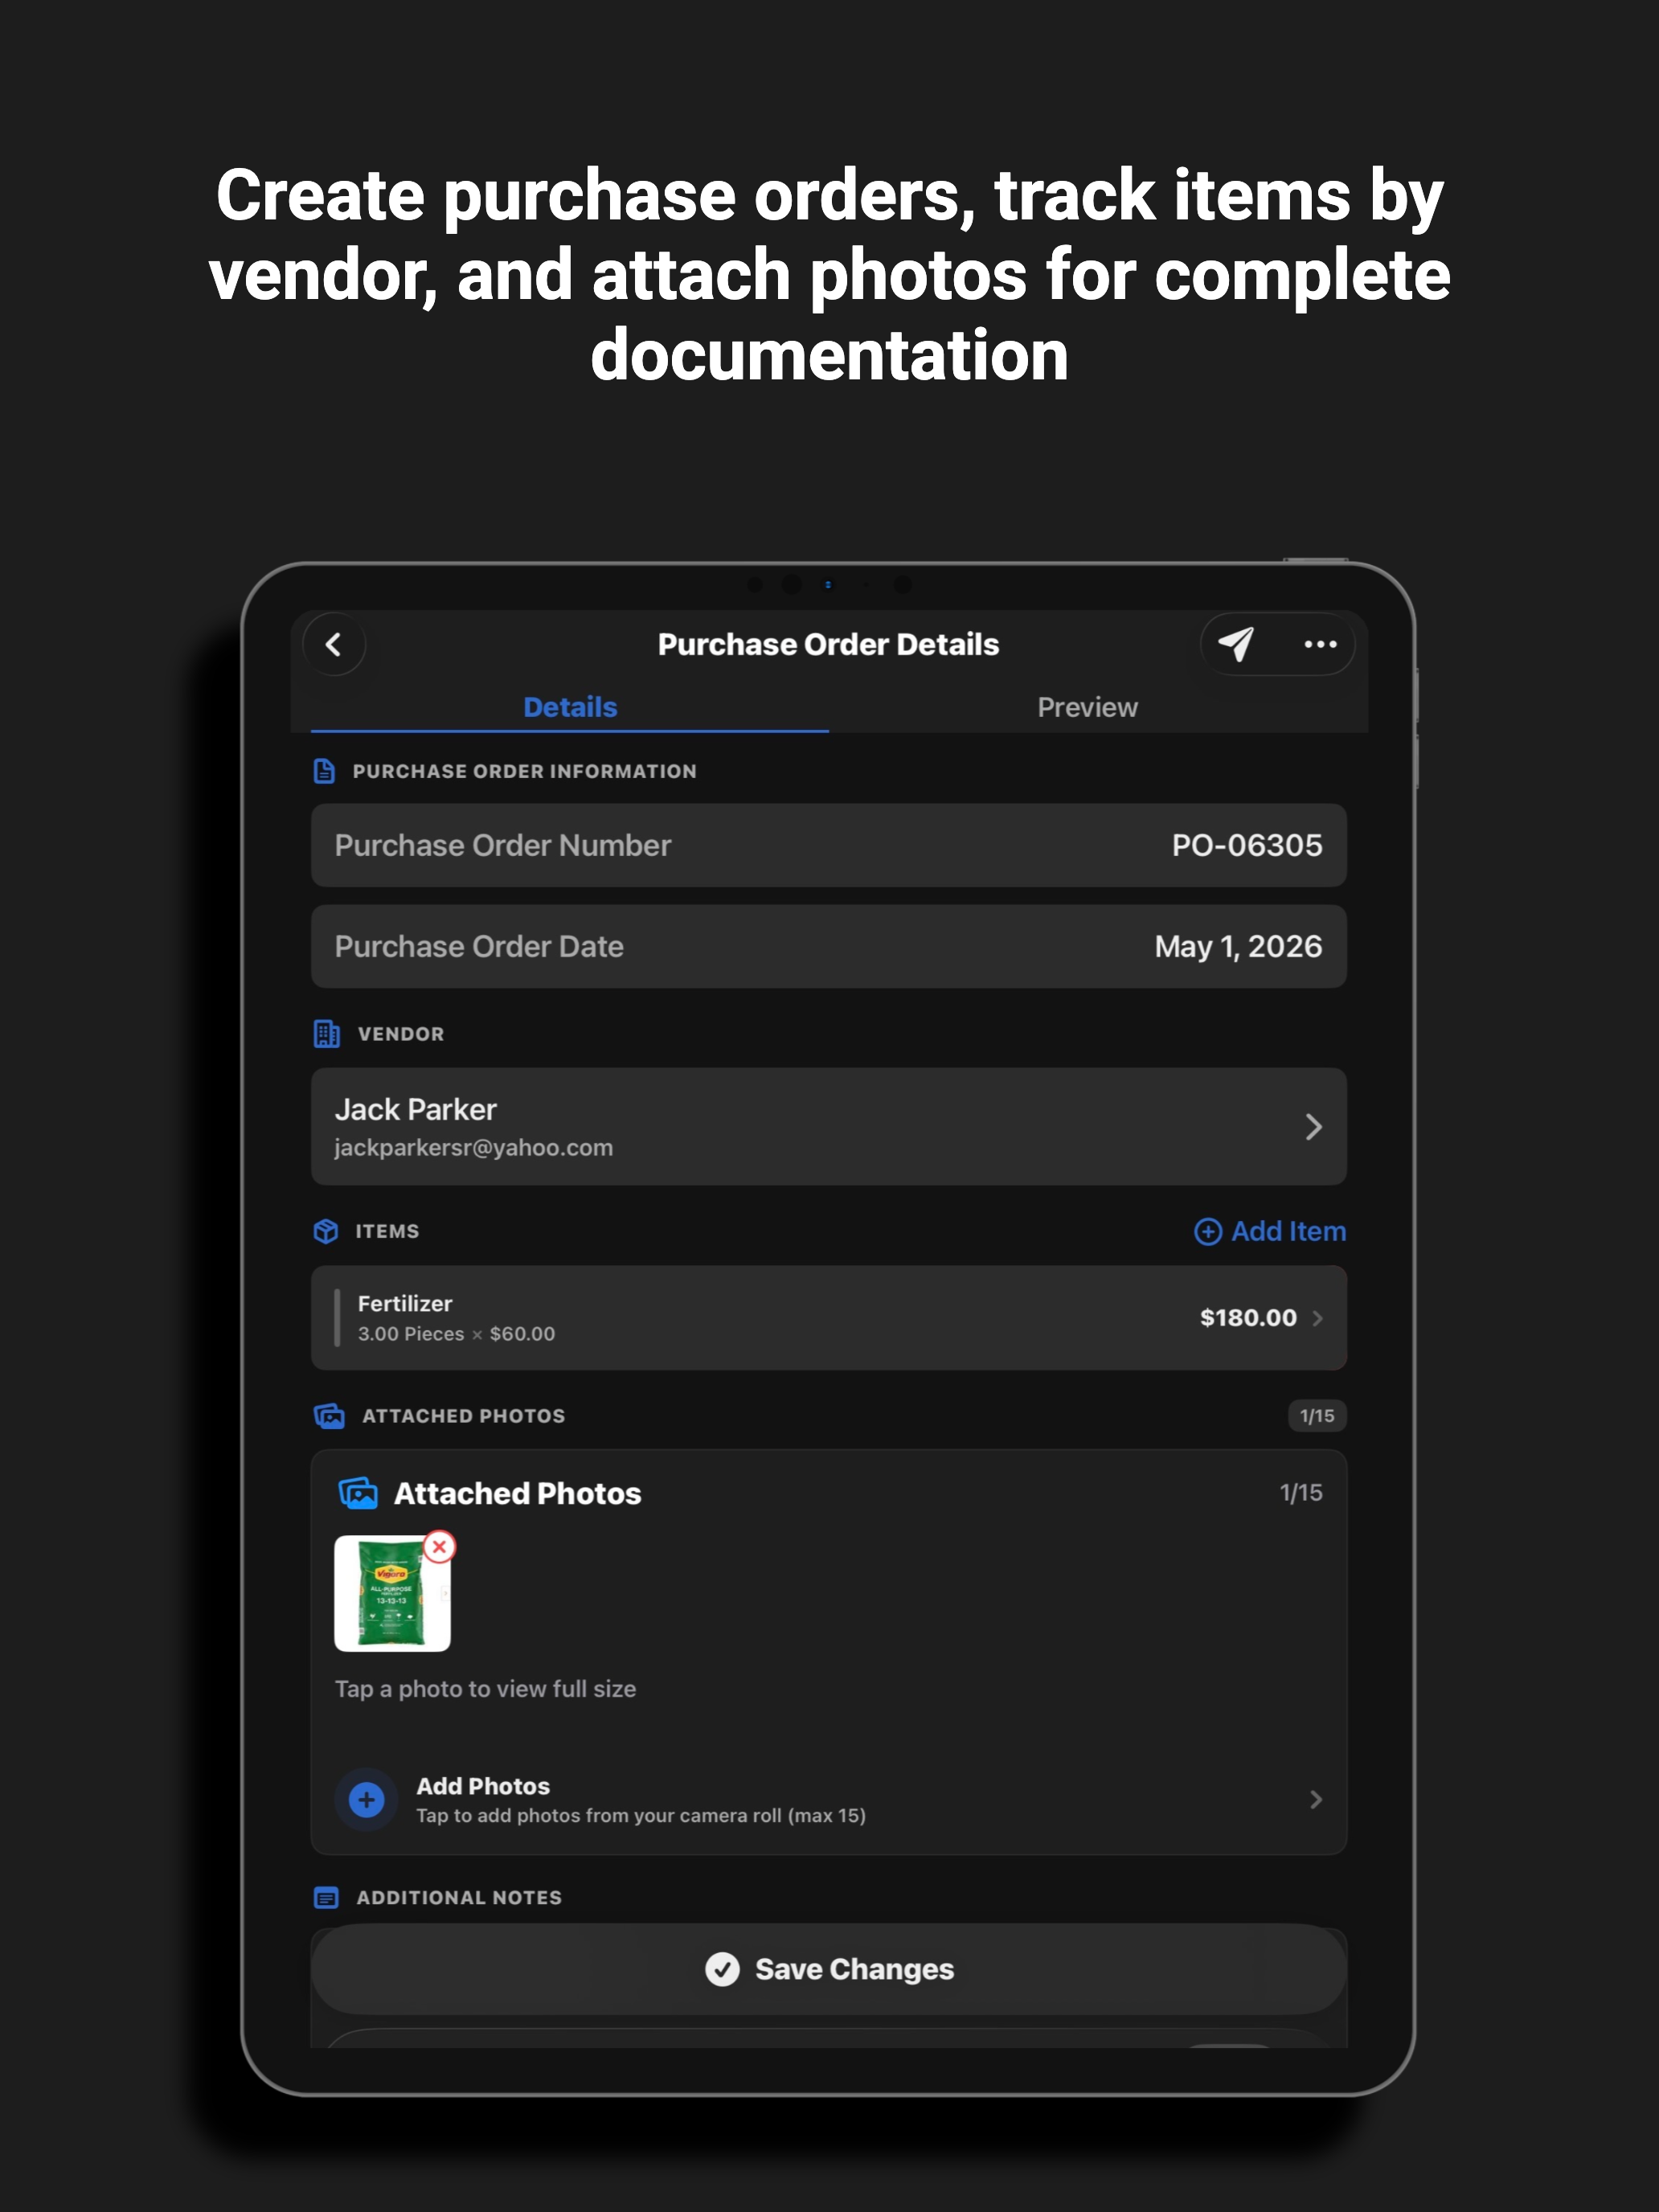Tap the Add Item button
The height and width of the screenshot is (2212, 1659).
1270,1231
